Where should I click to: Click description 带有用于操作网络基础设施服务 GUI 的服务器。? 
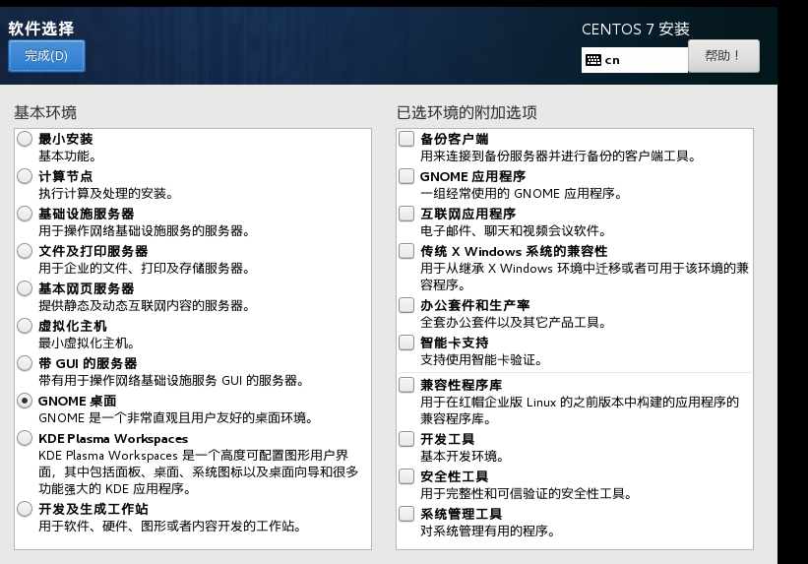coord(171,381)
